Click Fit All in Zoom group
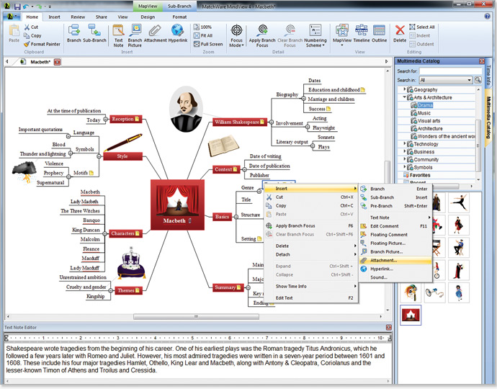Screen dimensions: 497x389 click(x=203, y=35)
